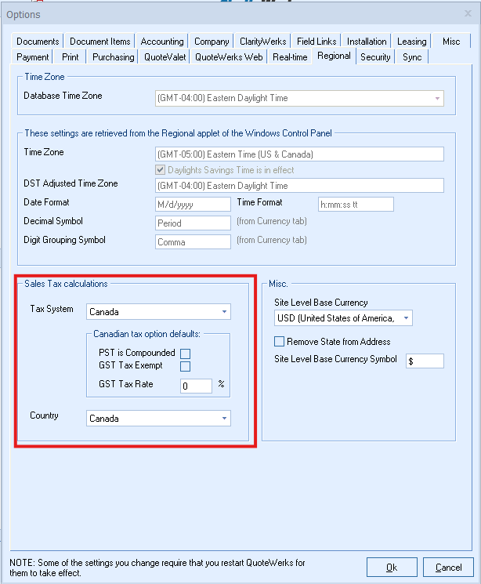Viewport: 481px width, 584px height.
Task: Open the Field Links tab
Action: pyautogui.click(x=316, y=42)
